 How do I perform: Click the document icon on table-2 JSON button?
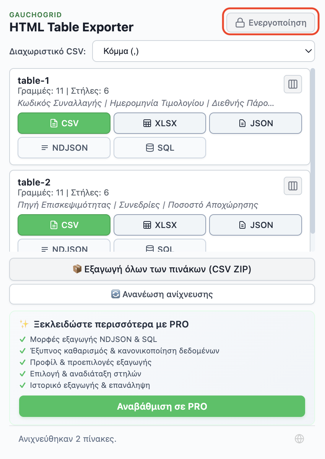242,225
